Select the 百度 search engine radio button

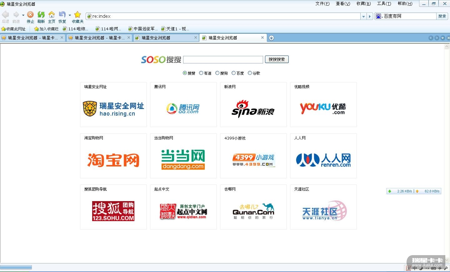click(233, 73)
